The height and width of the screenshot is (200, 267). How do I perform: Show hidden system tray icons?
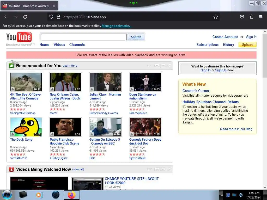coord(222,195)
